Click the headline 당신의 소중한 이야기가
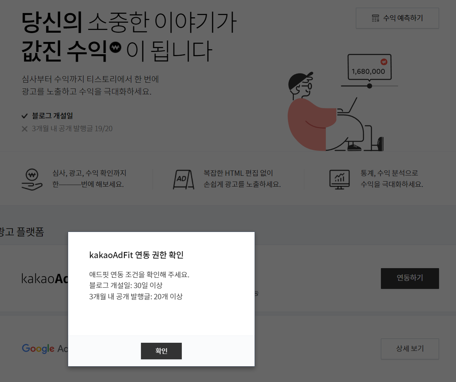The height and width of the screenshot is (382, 456). click(129, 22)
